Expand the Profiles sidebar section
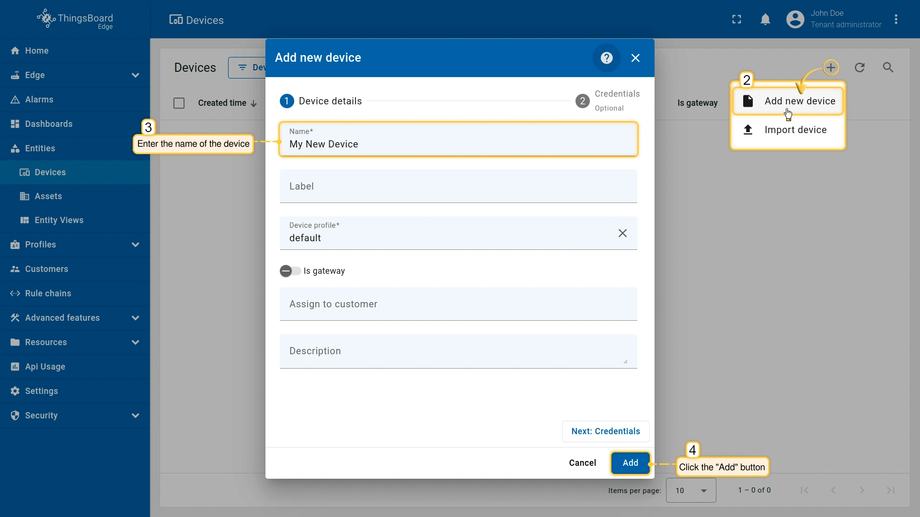Viewport: 920px width, 517px height. point(135,245)
